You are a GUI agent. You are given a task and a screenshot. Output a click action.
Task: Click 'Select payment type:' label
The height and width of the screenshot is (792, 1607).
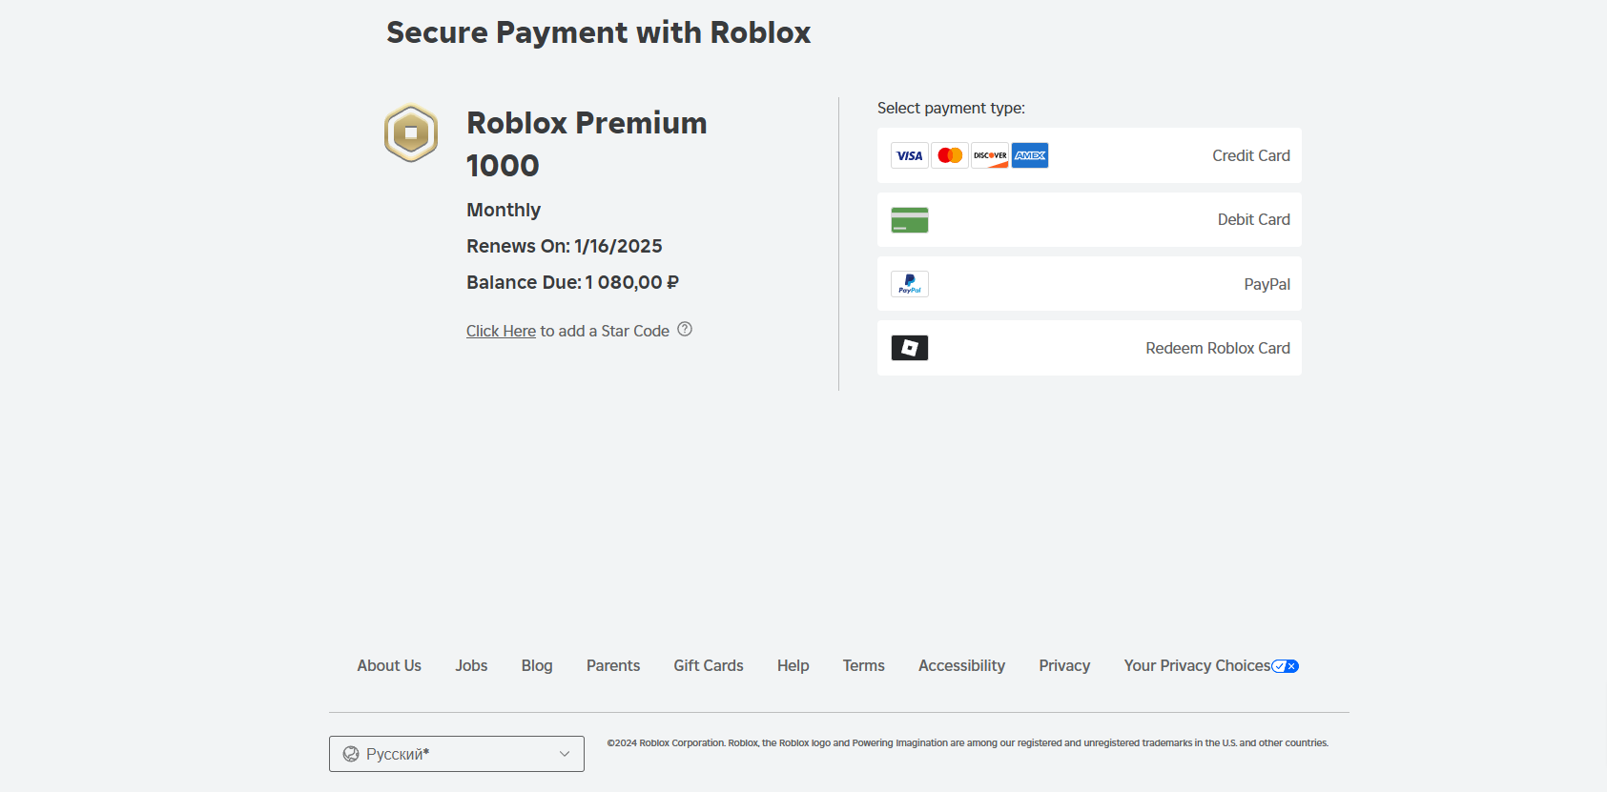(x=951, y=108)
